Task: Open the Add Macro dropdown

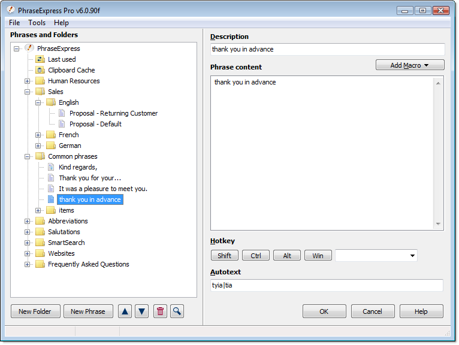Action: pos(410,65)
